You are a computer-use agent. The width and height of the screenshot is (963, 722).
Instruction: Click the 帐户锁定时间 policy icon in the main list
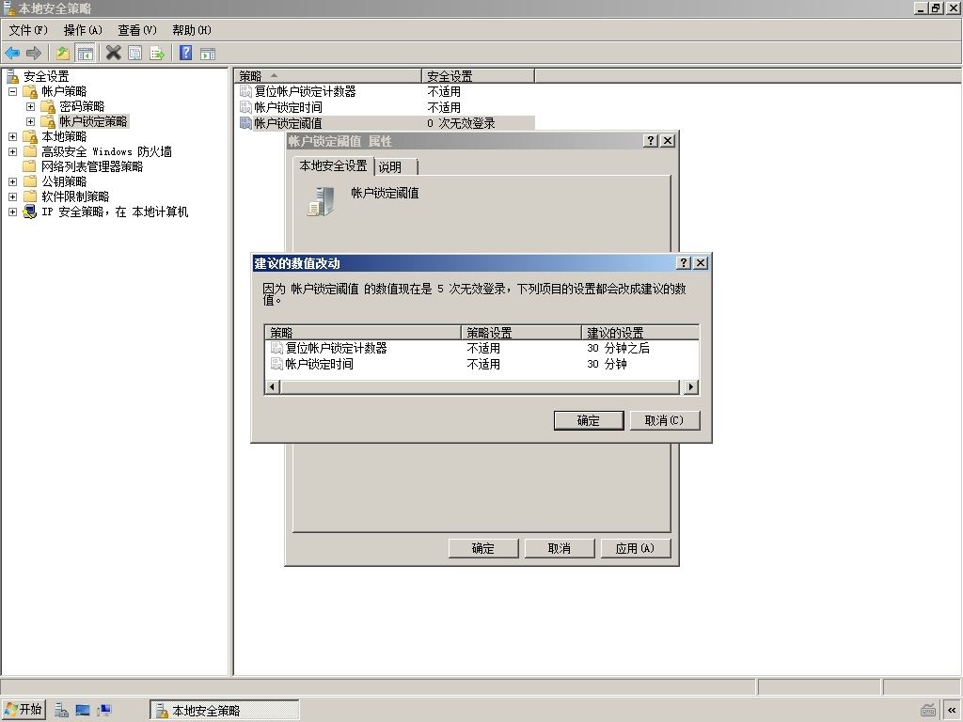[x=245, y=107]
